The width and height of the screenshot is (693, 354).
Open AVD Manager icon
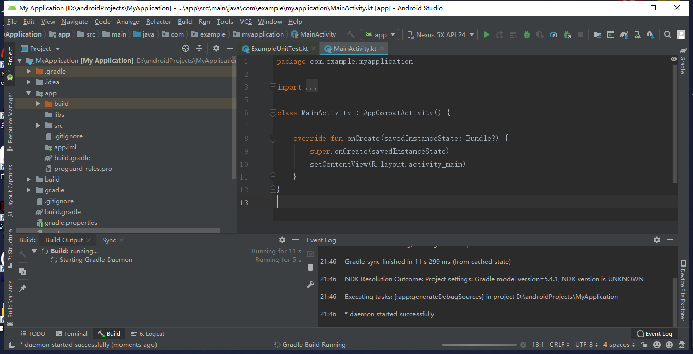click(x=637, y=34)
